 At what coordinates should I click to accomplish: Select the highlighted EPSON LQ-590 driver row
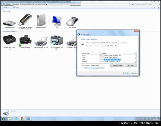click(112, 60)
